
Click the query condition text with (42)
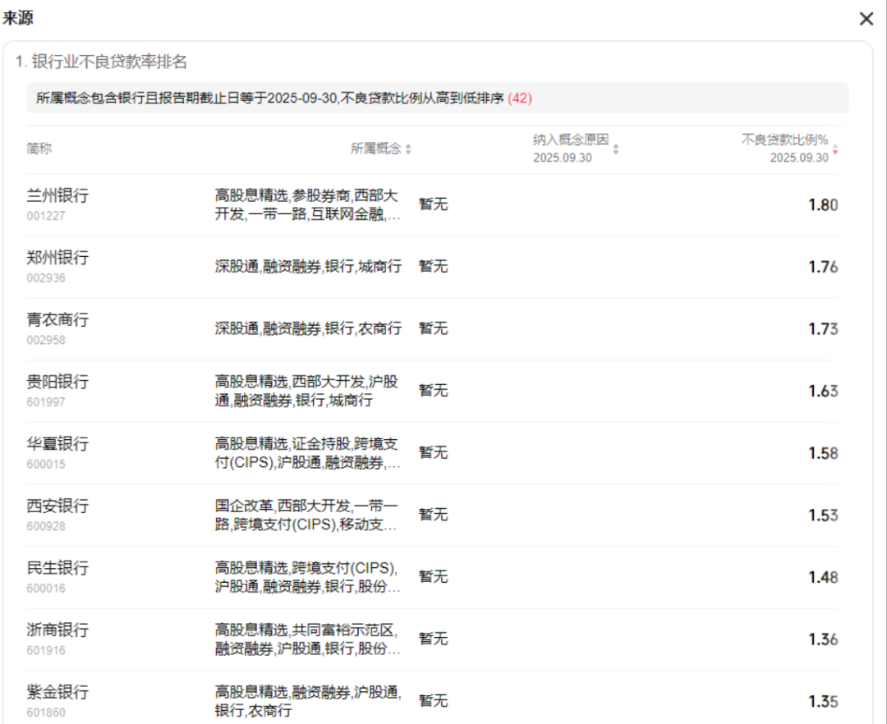pos(284,99)
